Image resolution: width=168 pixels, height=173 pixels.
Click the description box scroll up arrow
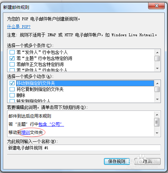pos(157,115)
